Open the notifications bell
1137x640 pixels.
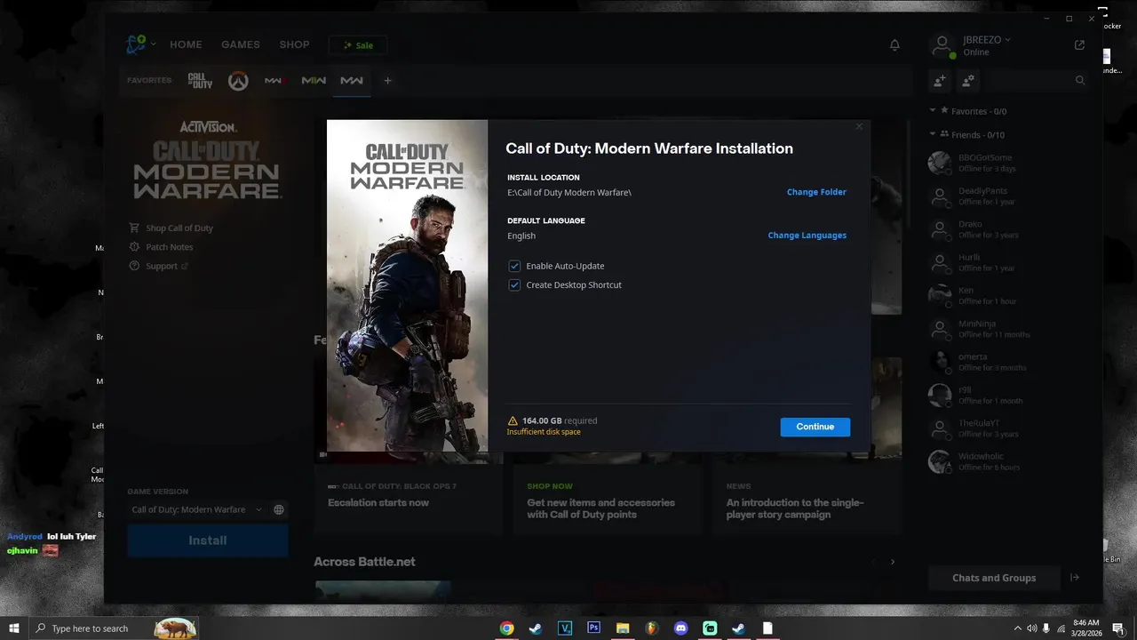point(894,44)
